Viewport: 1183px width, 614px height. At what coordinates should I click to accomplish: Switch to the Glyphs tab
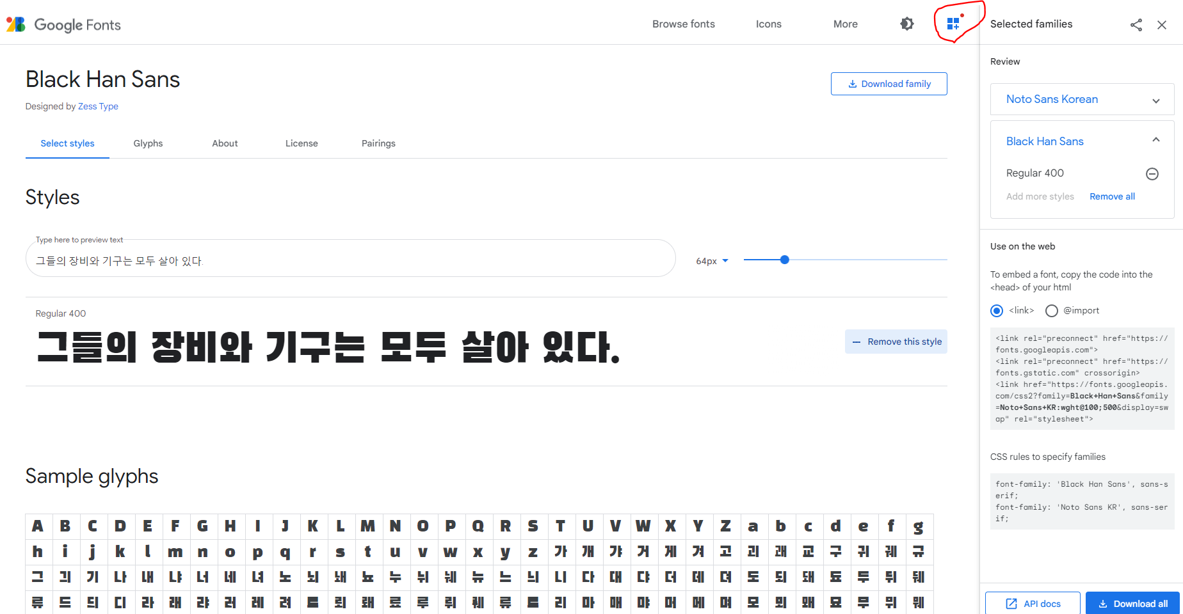148,143
